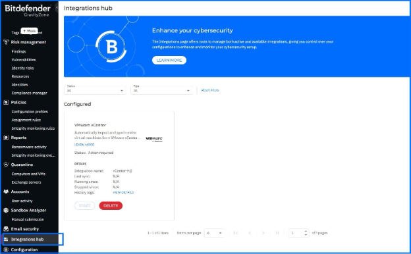The height and width of the screenshot is (254, 411).
Task: Open Integrity monitoring events item
Action: [34, 155]
